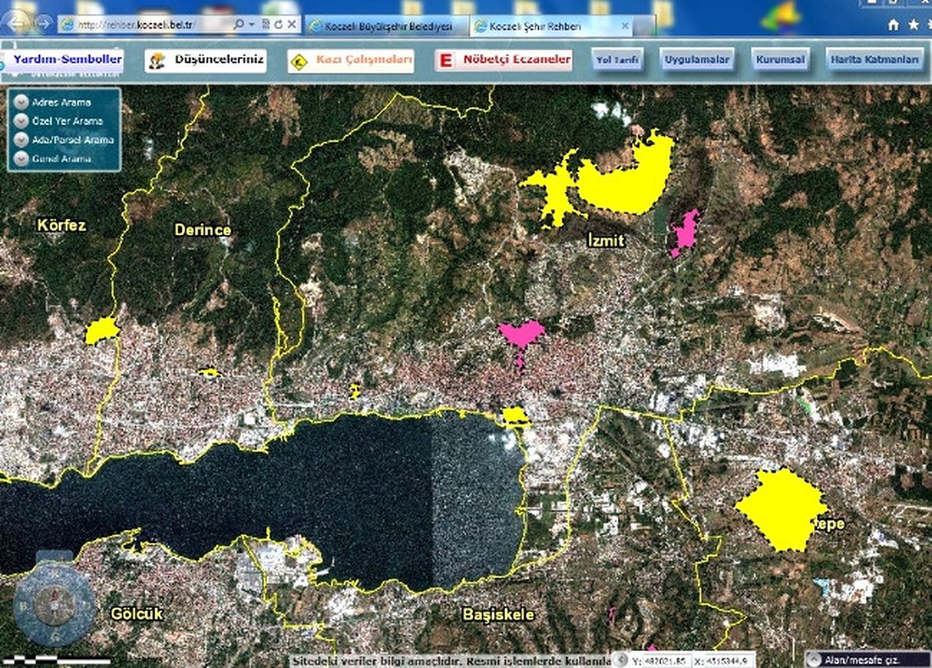
Task: Click the stop loading X in the address bar
Action: [x=291, y=25]
